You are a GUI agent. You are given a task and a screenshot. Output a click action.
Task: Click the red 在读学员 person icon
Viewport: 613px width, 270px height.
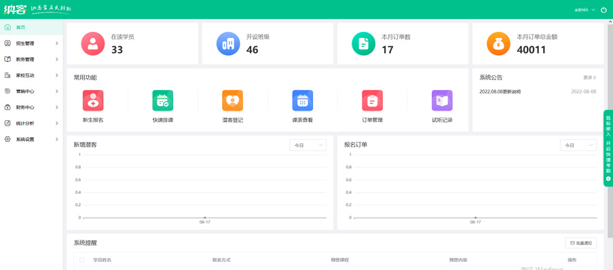coord(92,44)
